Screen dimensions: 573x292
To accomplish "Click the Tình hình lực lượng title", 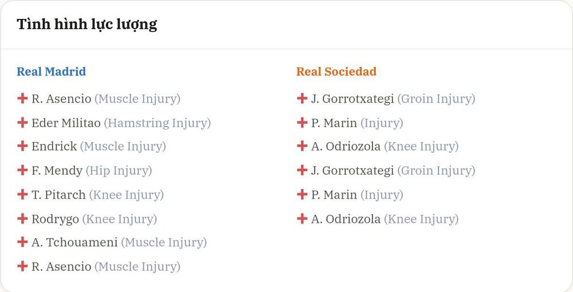I will 87,25.
